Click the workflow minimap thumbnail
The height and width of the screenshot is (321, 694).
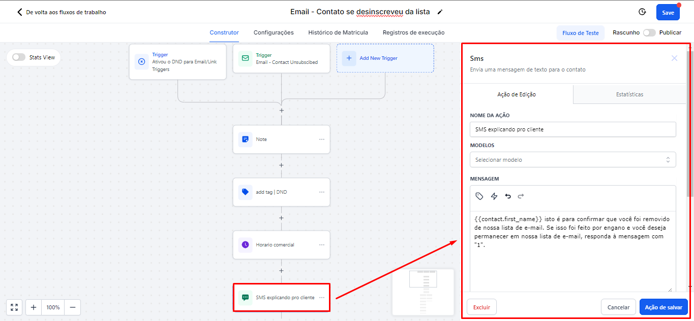point(423,292)
